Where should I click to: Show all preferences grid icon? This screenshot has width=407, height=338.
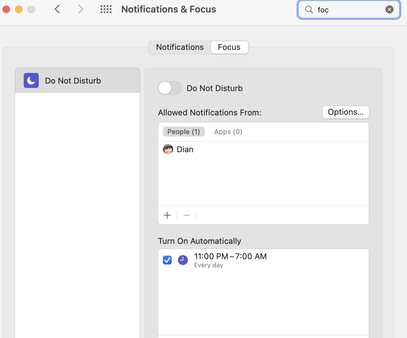pos(106,9)
